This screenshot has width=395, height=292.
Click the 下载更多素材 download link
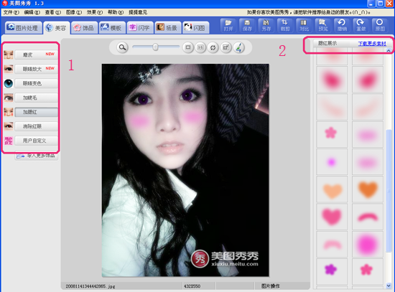pyautogui.click(x=372, y=44)
